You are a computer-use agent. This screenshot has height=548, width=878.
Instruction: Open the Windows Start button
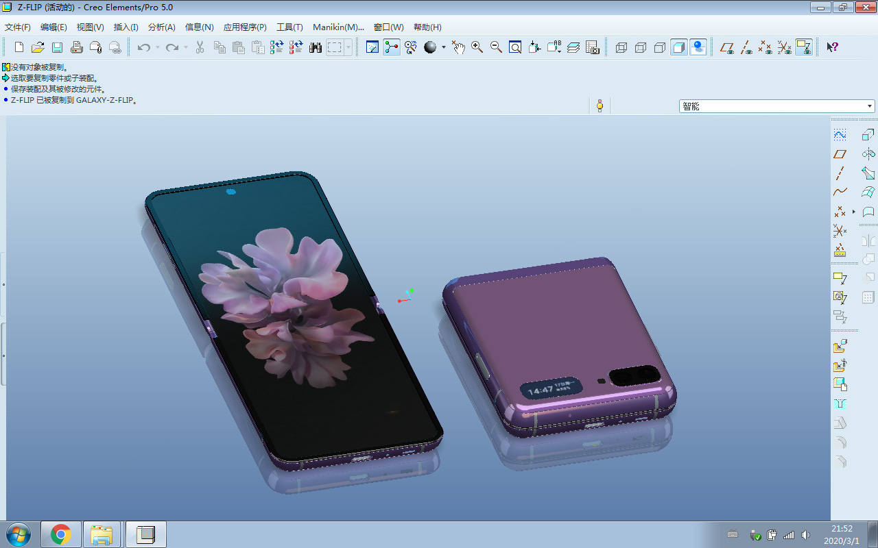point(18,534)
